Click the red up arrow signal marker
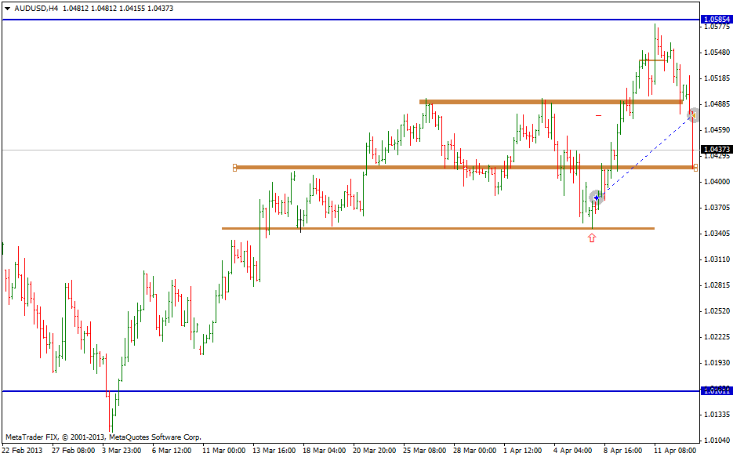The width and height of the screenshot is (733, 457). (x=592, y=238)
